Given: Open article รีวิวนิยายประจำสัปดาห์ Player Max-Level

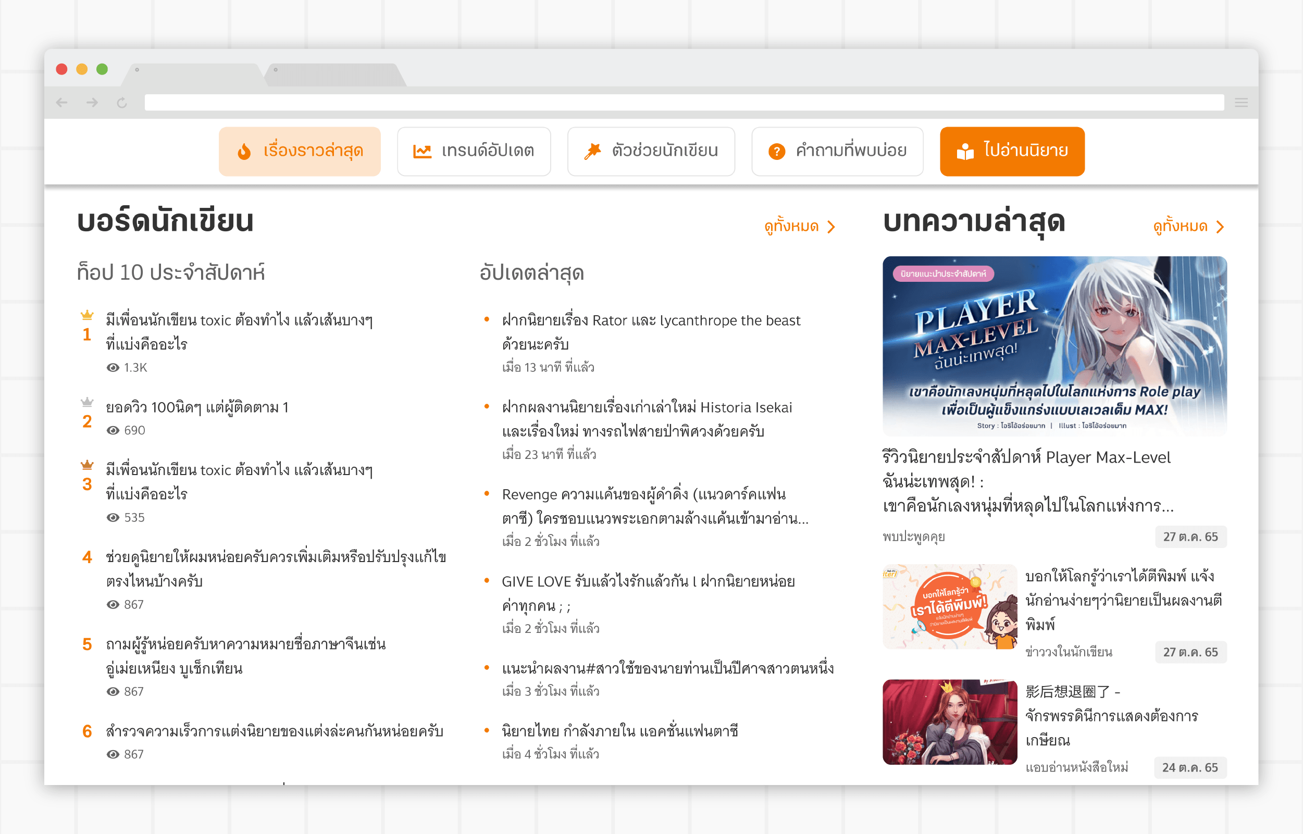Looking at the screenshot, I should [1028, 481].
